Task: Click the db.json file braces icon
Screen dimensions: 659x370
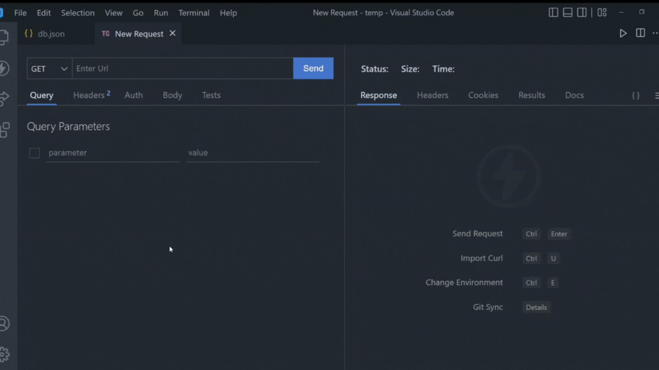Action: [x=28, y=34]
